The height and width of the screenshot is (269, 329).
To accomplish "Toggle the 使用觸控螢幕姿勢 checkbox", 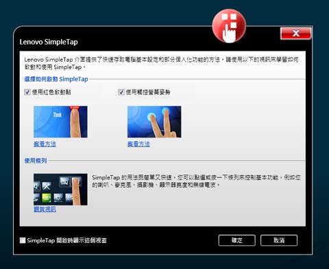I will tap(121, 92).
